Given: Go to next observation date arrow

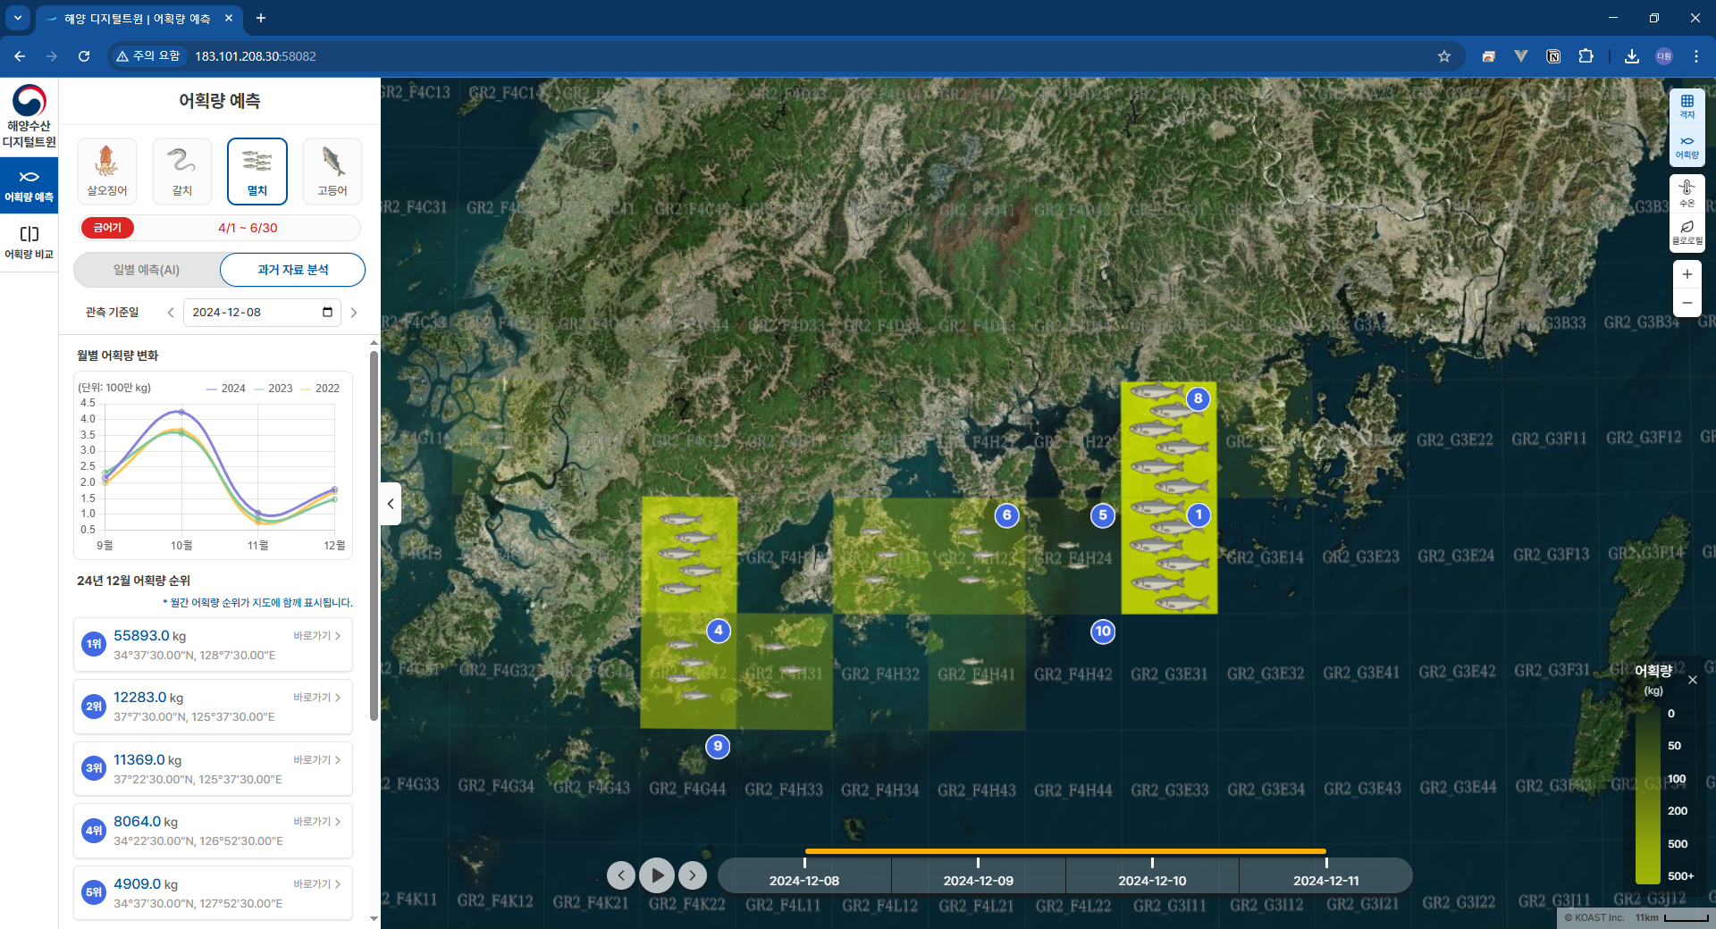Looking at the screenshot, I should [354, 313].
